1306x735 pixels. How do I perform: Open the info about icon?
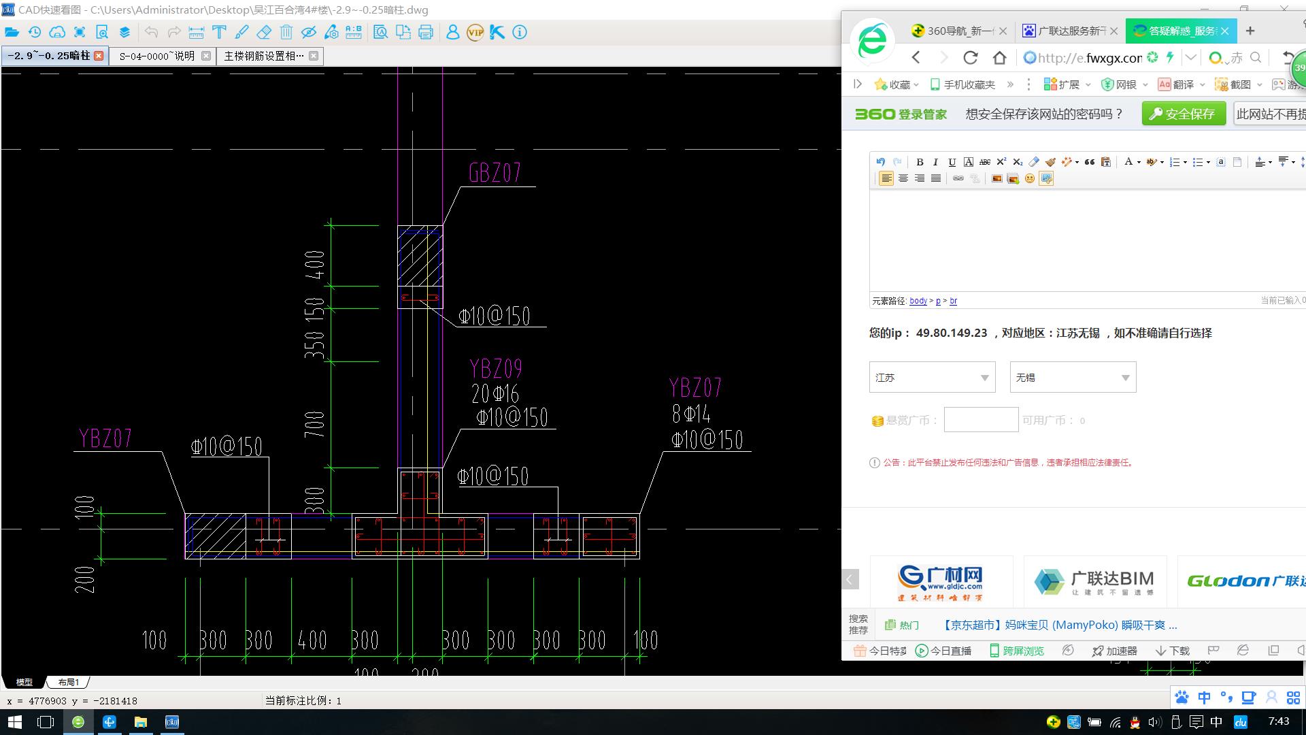pyautogui.click(x=520, y=32)
